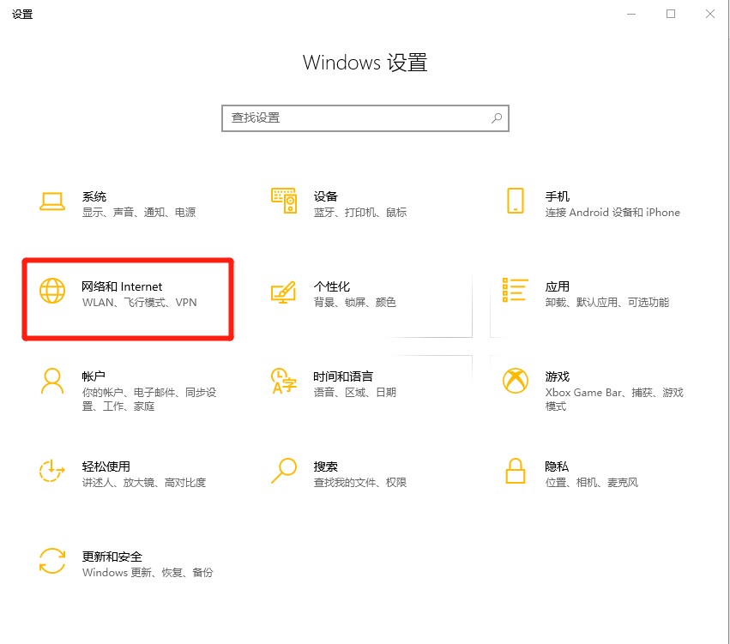Click the Ease of Access icon
The width and height of the screenshot is (730, 644).
tap(51, 471)
